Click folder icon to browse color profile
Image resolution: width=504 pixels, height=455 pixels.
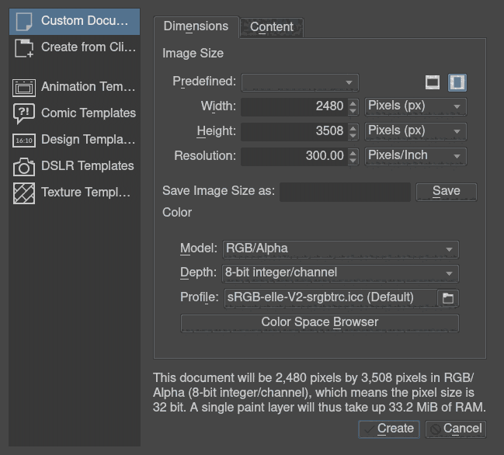tap(447, 297)
